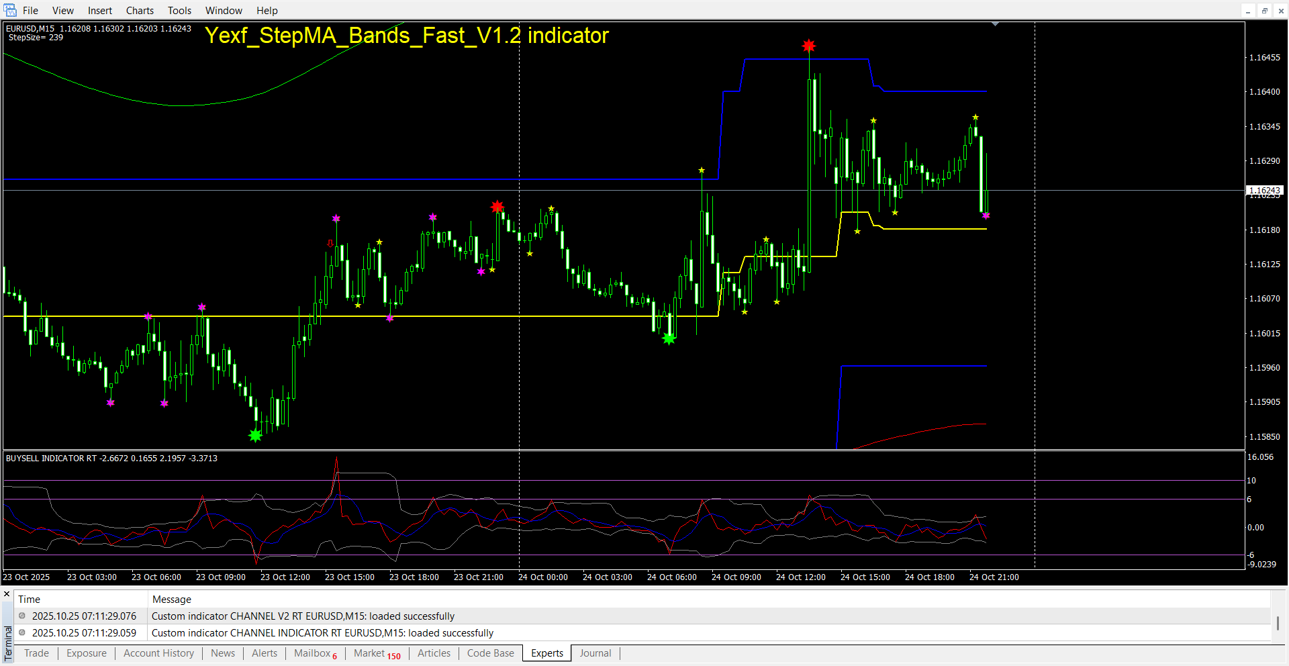Open the Account History tab
This screenshot has width=1289, height=666.
pos(158,653)
